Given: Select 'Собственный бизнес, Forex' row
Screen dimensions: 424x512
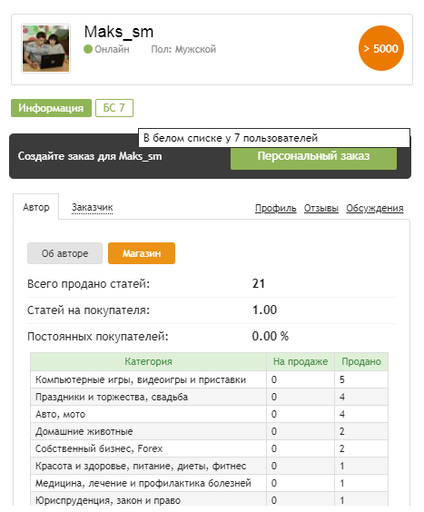Looking at the screenshot, I should click(x=209, y=448).
